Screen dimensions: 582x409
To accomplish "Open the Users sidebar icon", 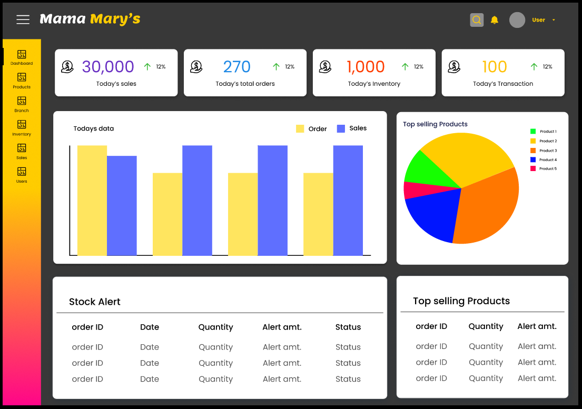I will point(22,174).
